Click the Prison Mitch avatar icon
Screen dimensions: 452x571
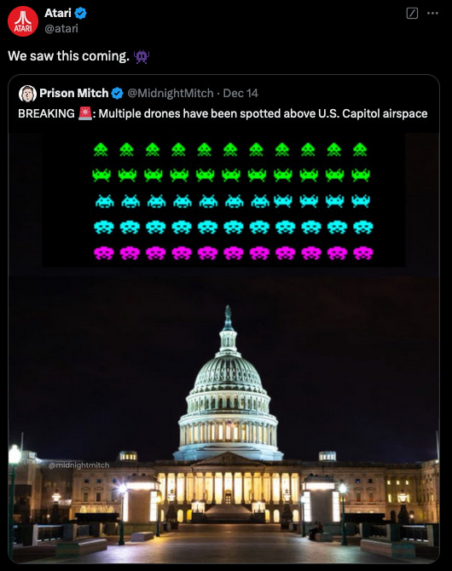pyautogui.click(x=27, y=94)
